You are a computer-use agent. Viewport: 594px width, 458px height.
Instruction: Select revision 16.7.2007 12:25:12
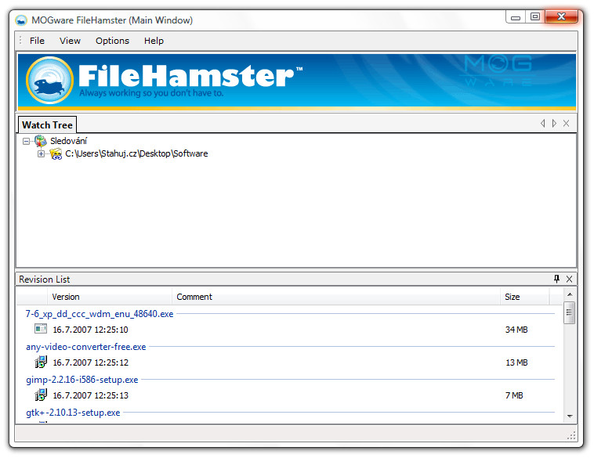[91, 362]
